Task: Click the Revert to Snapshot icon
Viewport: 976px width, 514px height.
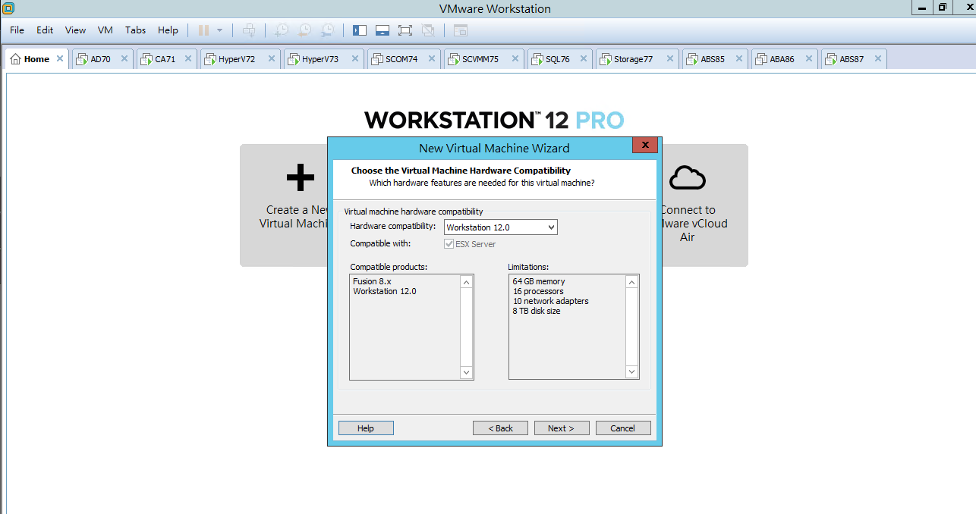Action: pyautogui.click(x=304, y=30)
